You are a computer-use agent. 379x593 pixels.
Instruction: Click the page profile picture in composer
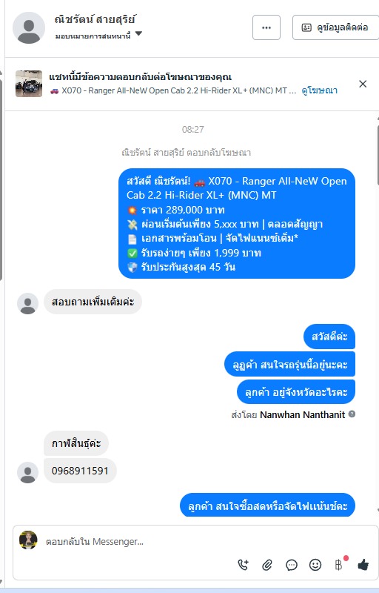coord(28,540)
